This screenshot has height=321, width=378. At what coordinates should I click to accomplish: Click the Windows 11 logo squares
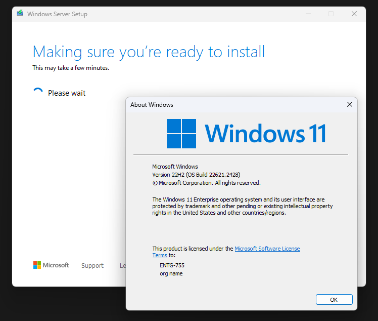[x=181, y=134]
